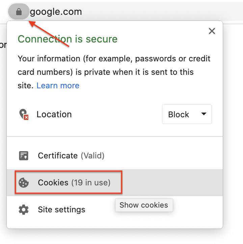The image size is (243, 244).
Task: Close the site information popup
Action: (x=212, y=31)
